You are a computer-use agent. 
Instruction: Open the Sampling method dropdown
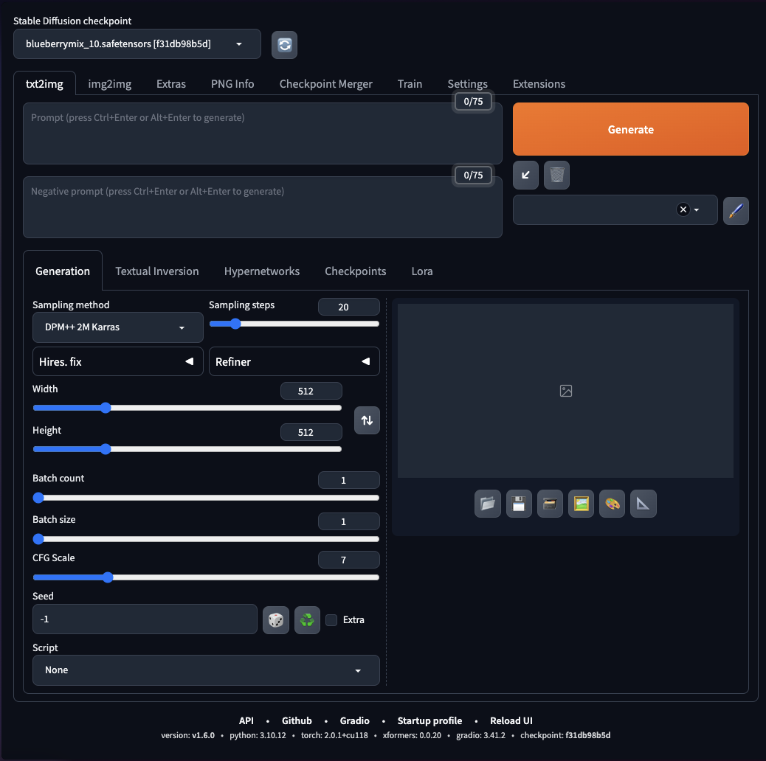[x=118, y=327]
